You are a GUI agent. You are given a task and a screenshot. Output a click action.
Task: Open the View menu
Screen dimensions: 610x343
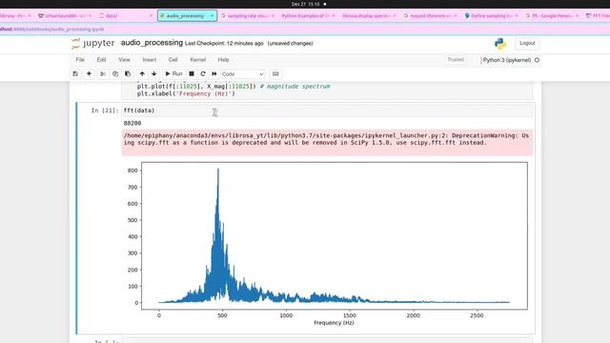click(124, 60)
